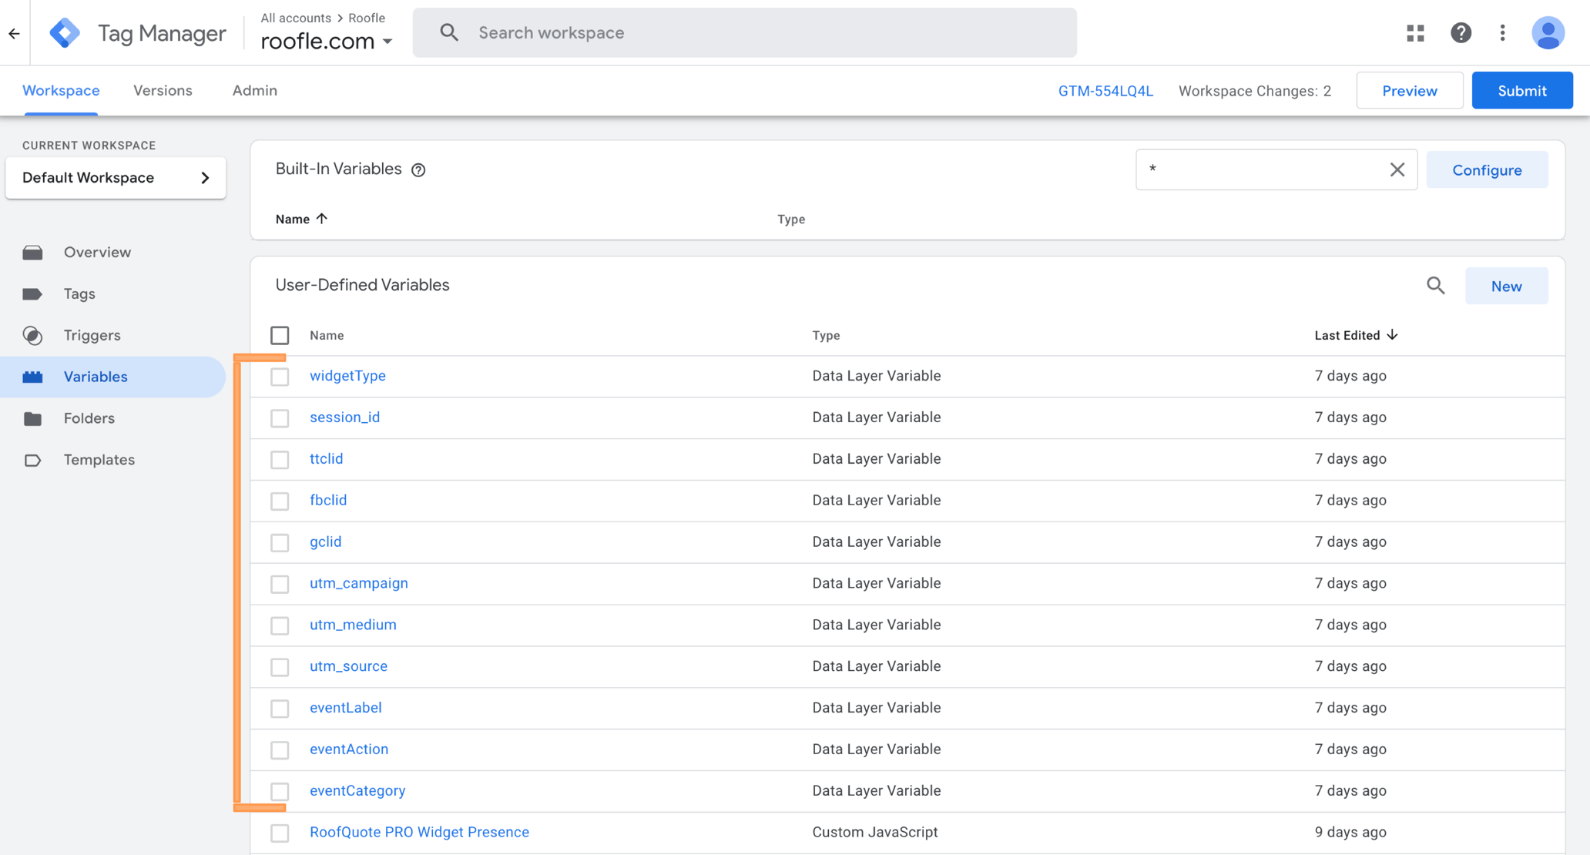Clear the built-in variables filter
Viewport: 1590px width, 855px height.
click(x=1397, y=169)
